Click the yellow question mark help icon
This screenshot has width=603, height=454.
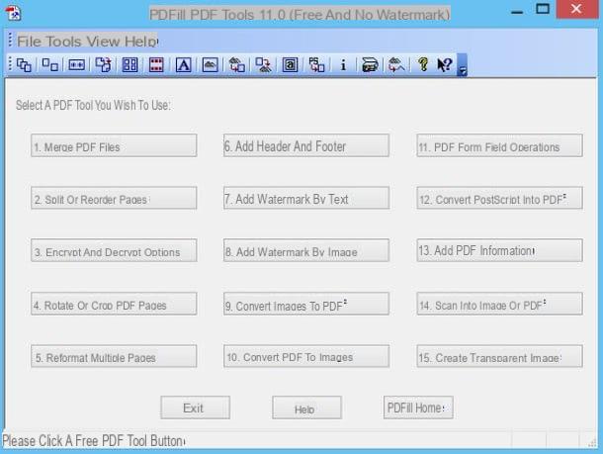(423, 64)
